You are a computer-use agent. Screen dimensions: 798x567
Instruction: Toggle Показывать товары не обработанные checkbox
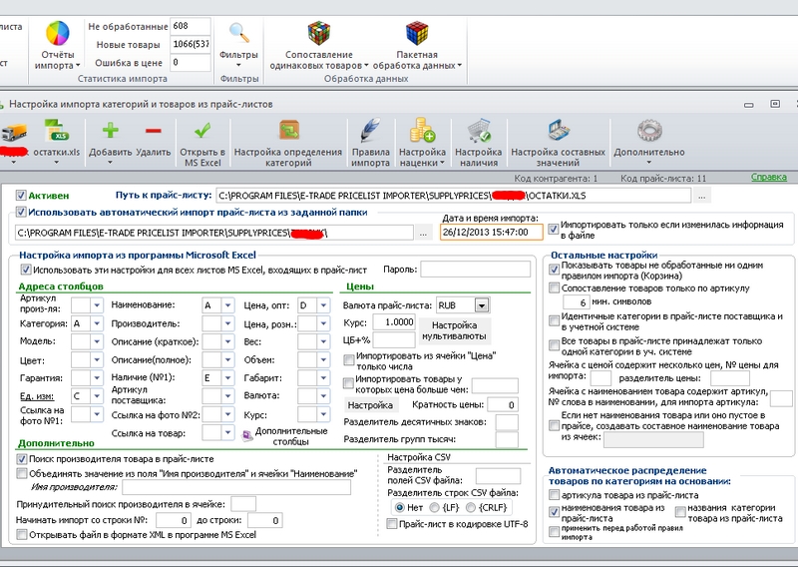555,270
